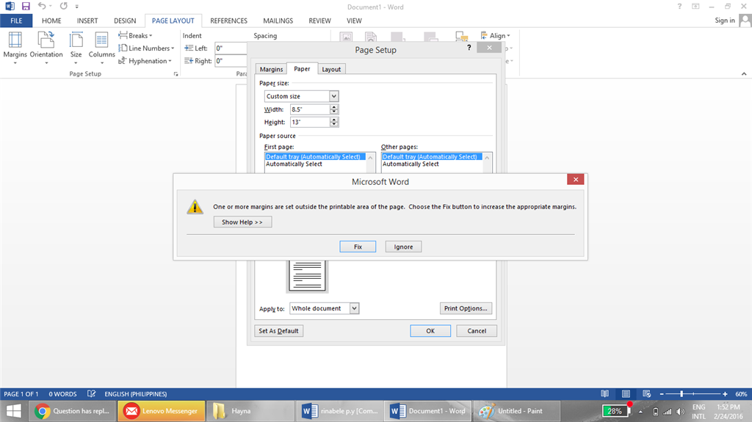The width and height of the screenshot is (752, 422).
Task: Open the Windows Start button
Action: coord(13,411)
